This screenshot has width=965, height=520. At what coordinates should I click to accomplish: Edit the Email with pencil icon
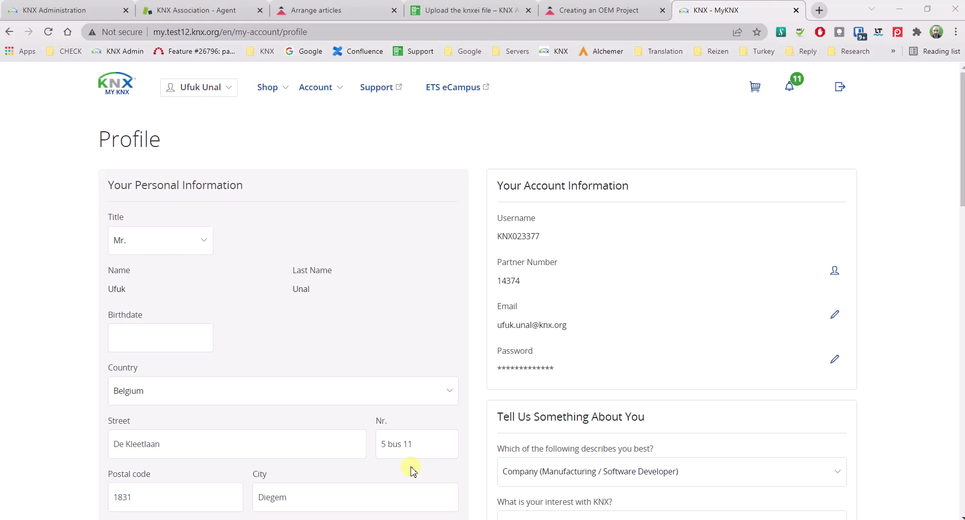[x=835, y=315]
